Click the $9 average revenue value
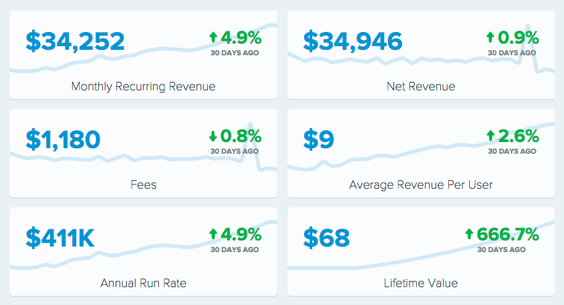This screenshot has height=305, width=564. (318, 140)
